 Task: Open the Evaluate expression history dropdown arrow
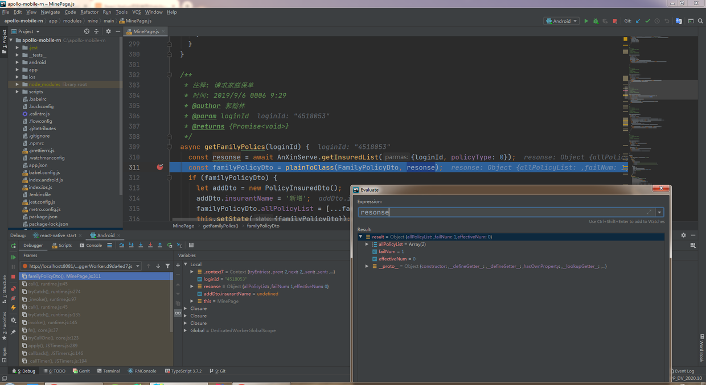tap(659, 212)
